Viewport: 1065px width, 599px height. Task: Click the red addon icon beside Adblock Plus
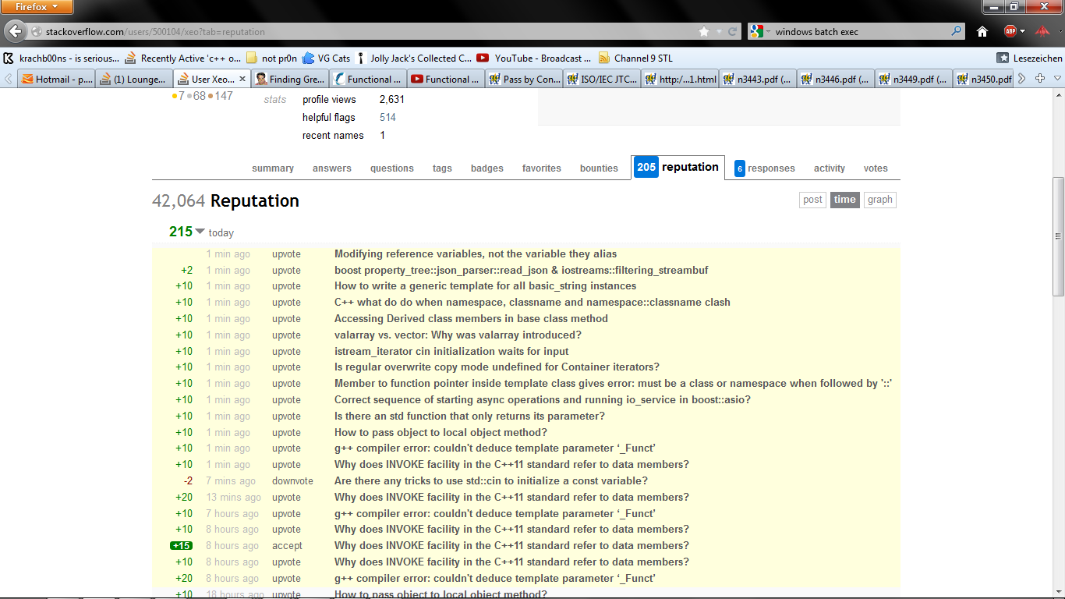1043,32
